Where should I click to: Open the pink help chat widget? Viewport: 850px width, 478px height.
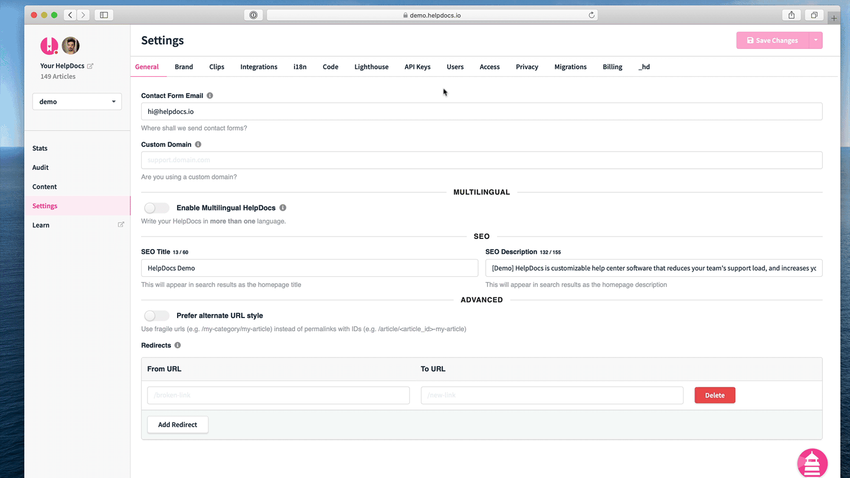[812, 463]
